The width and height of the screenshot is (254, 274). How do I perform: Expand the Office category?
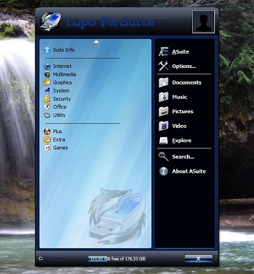(55, 107)
